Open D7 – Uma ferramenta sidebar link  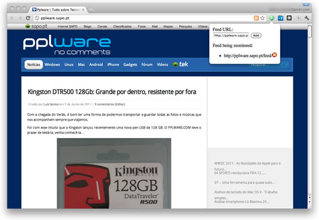coord(244,182)
